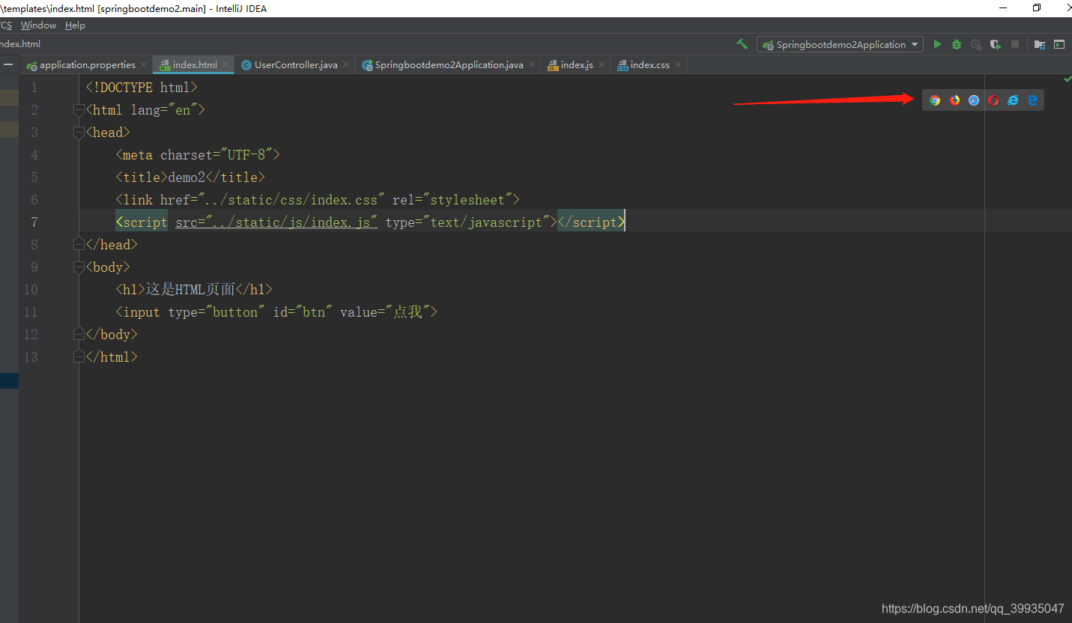Close the index.js tab
Screen dimensions: 1072x623
pyautogui.click(x=602, y=64)
